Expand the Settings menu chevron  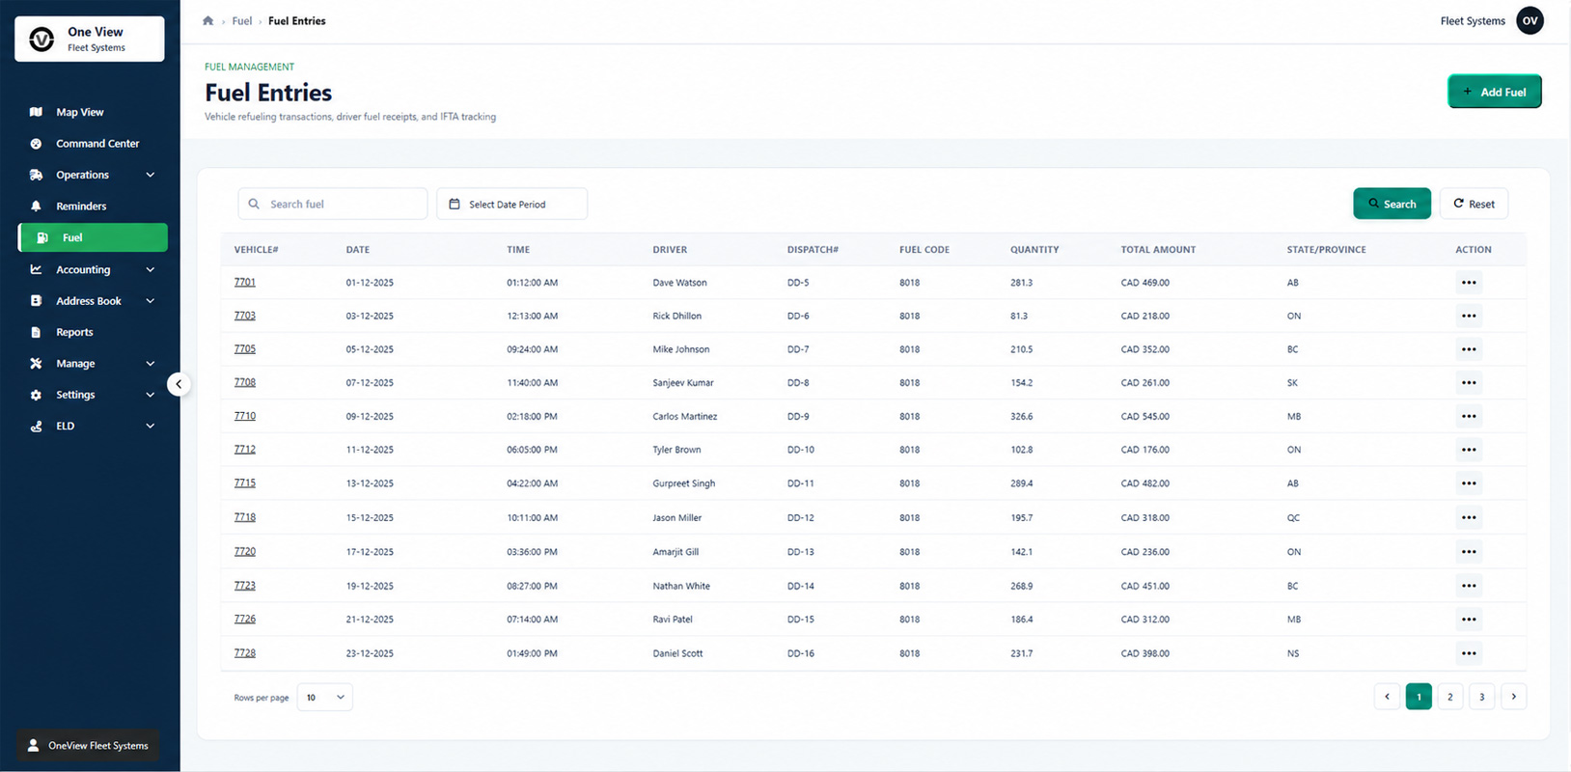tap(150, 395)
